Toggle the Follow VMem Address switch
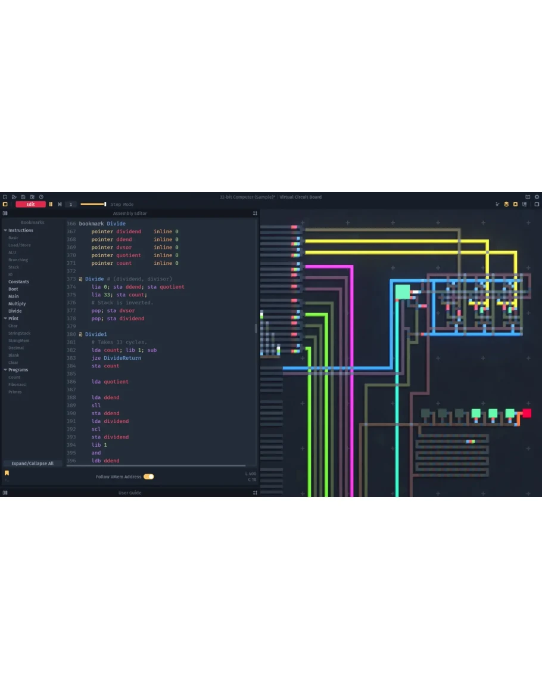The width and height of the screenshot is (542, 689). pyautogui.click(x=148, y=477)
